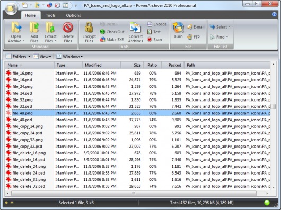
Task: Send archive via E-mail
Action: [196, 27]
